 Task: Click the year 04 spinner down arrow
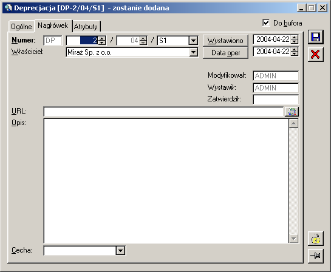click(x=143, y=42)
